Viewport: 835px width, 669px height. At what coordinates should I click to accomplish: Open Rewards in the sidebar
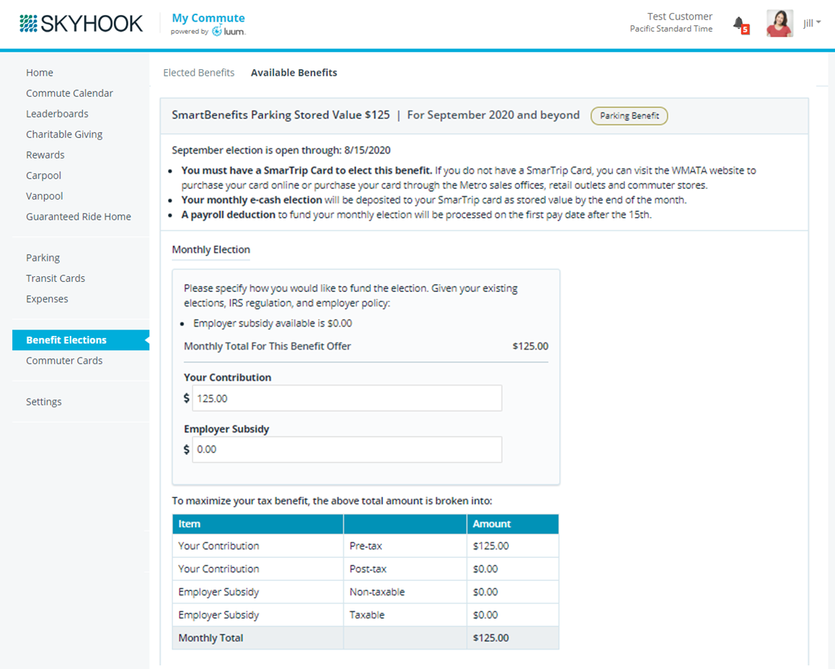point(45,155)
